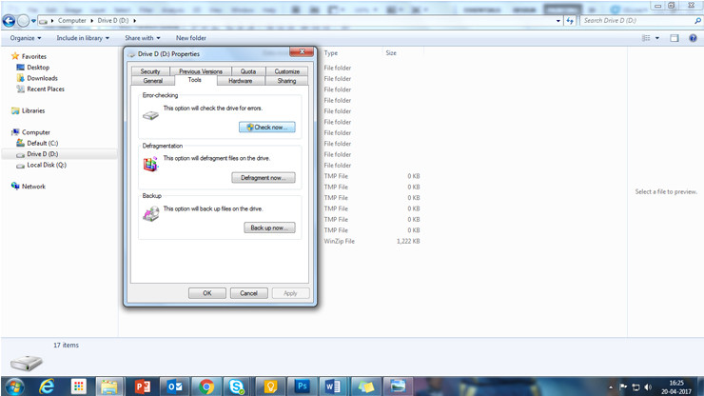Viewport: 704px width, 396px height.
Task: Open Google Chrome from the taskbar
Action: pos(206,386)
